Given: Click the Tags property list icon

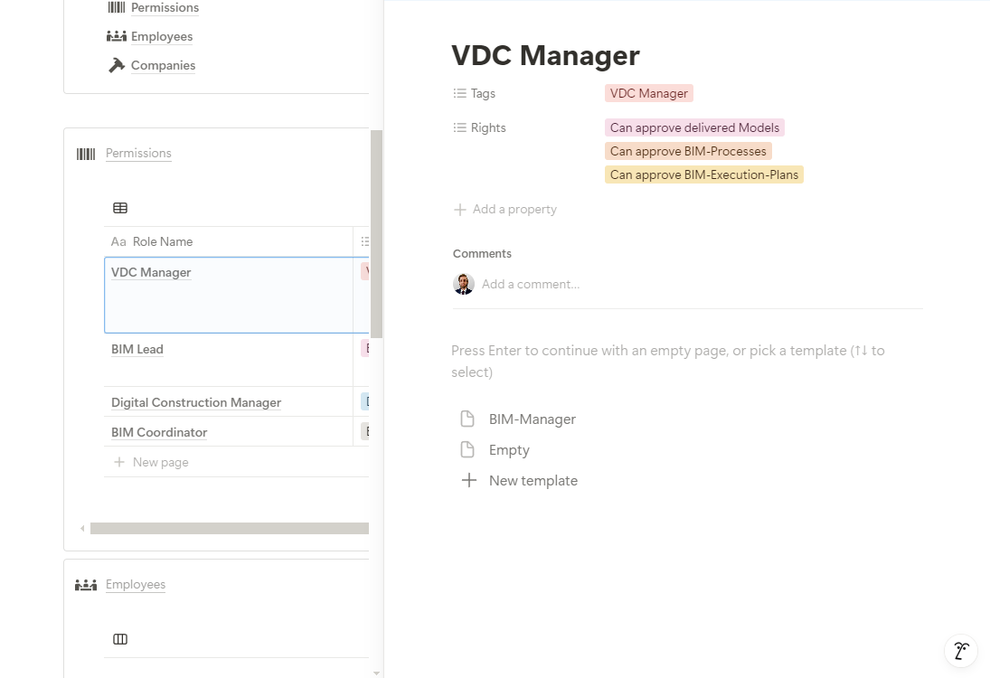Looking at the screenshot, I should [x=460, y=94].
